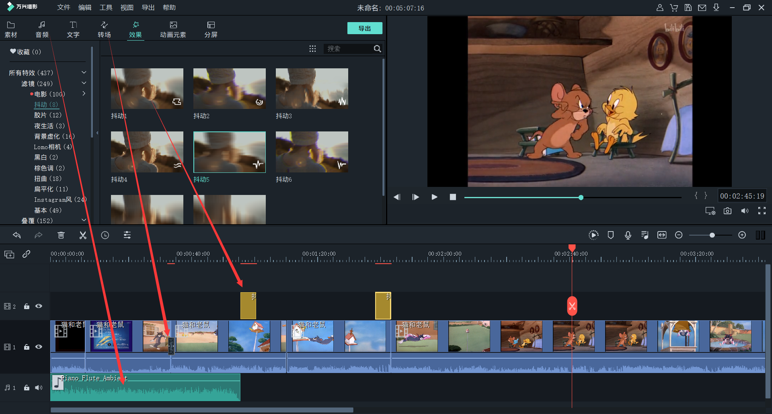Open the clip speed/duration clock icon

[x=105, y=236]
